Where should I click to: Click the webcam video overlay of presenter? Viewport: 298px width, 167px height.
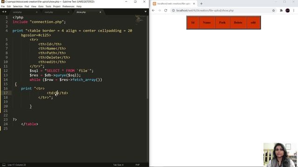(x=280, y=154)
